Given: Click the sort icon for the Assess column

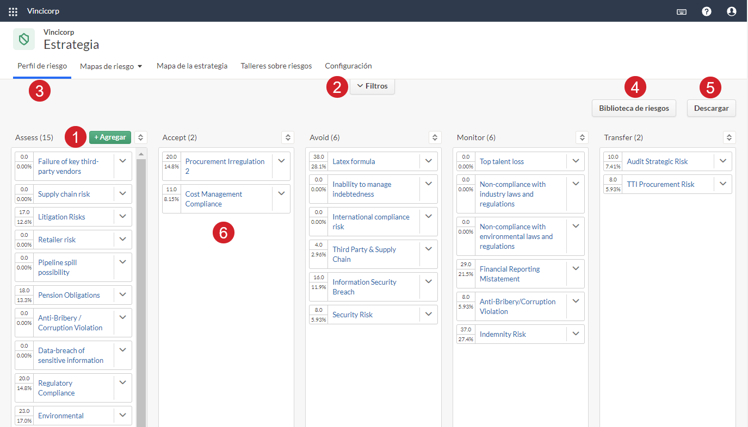Looking at the screenshot, I should (x=140, y=138).
